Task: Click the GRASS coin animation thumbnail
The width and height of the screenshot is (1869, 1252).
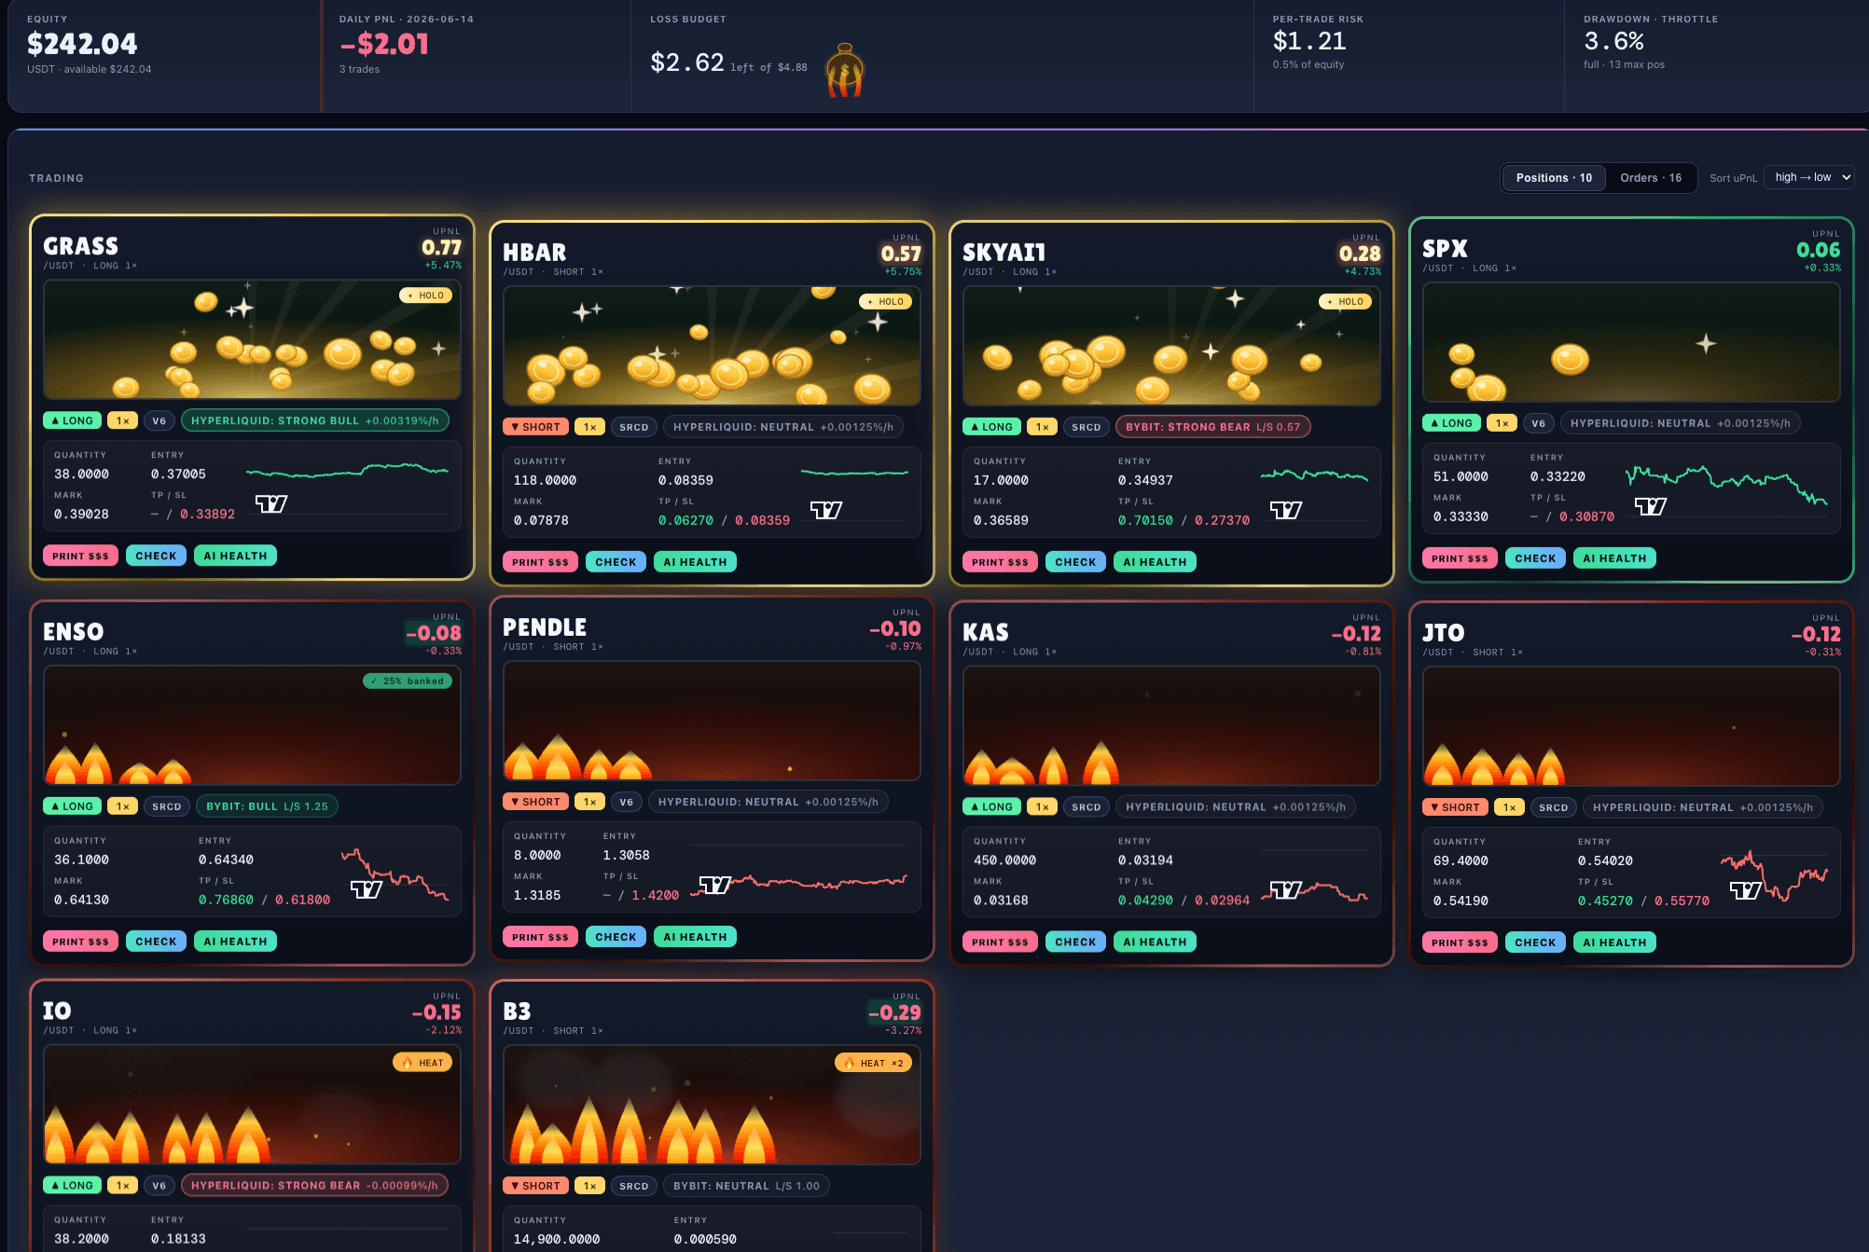Action: click(252, 339)
